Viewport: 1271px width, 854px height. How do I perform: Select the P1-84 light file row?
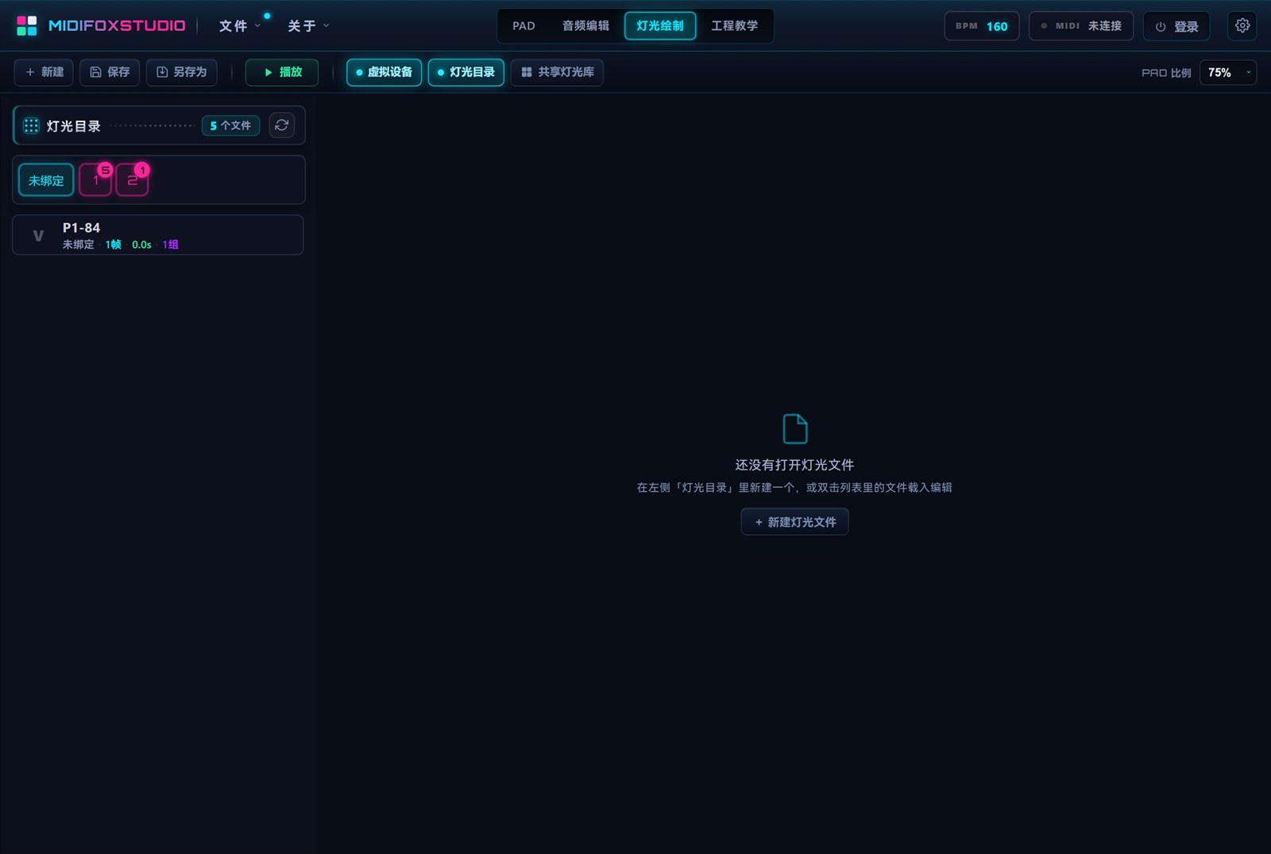click(158, 235)
